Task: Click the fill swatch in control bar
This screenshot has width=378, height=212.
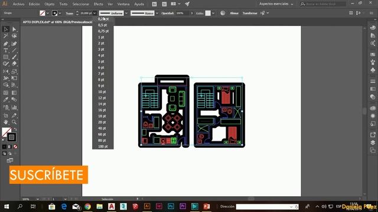Action: click(x=43, y=13)
